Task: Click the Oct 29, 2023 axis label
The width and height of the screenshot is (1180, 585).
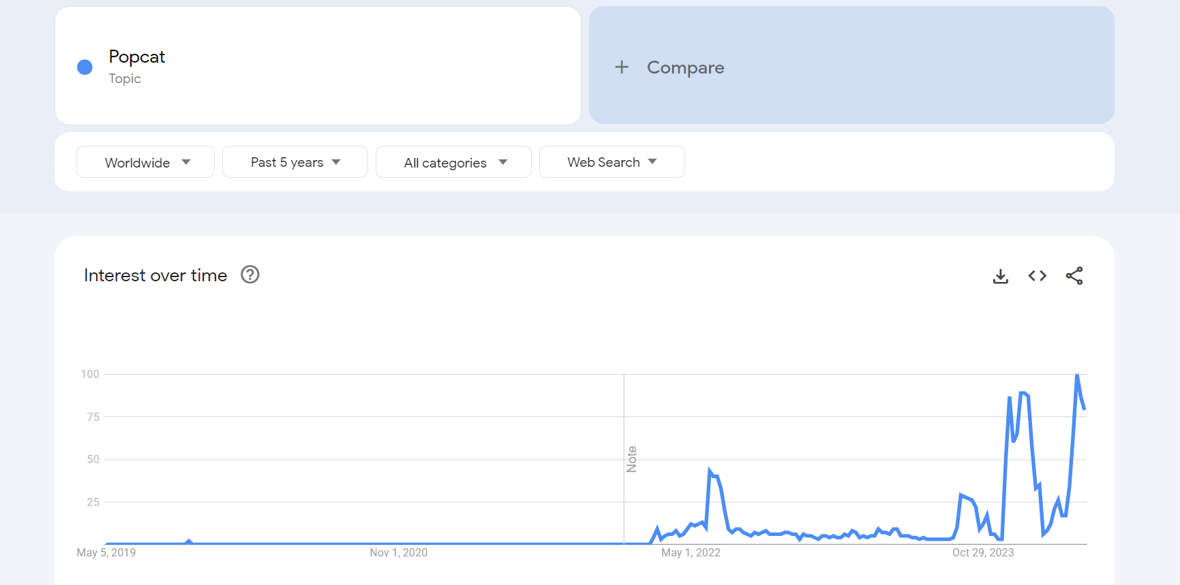Action: pyautogui.click(x=982, y=552)
